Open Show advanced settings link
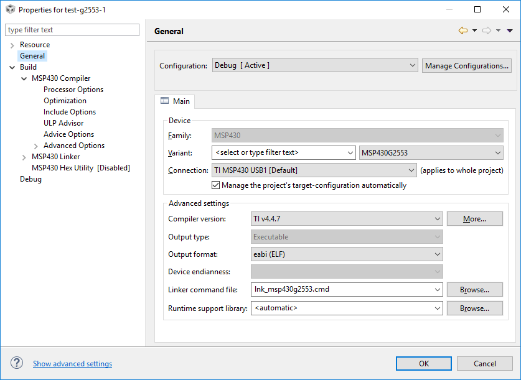Viewport: 521px width, 380px height. [x=72, y=364]
